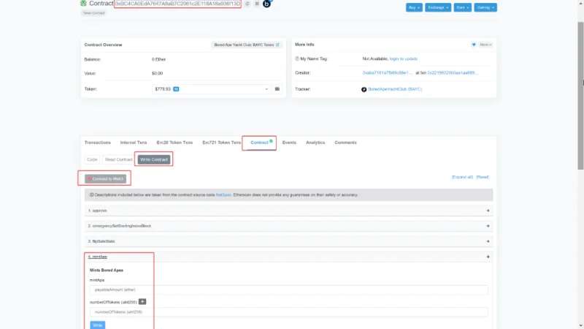Click the blue Write button under mintApe
This screenshot has height=329, width=584.
tap(98, 325)
